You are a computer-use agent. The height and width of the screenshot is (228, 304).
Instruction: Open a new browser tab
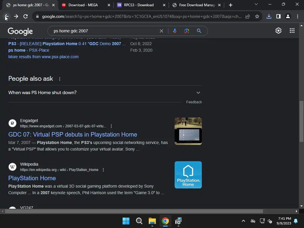pyautogui.click(x=230, y=5)
